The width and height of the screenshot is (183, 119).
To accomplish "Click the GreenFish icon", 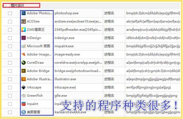I will [x=24, y=96].
